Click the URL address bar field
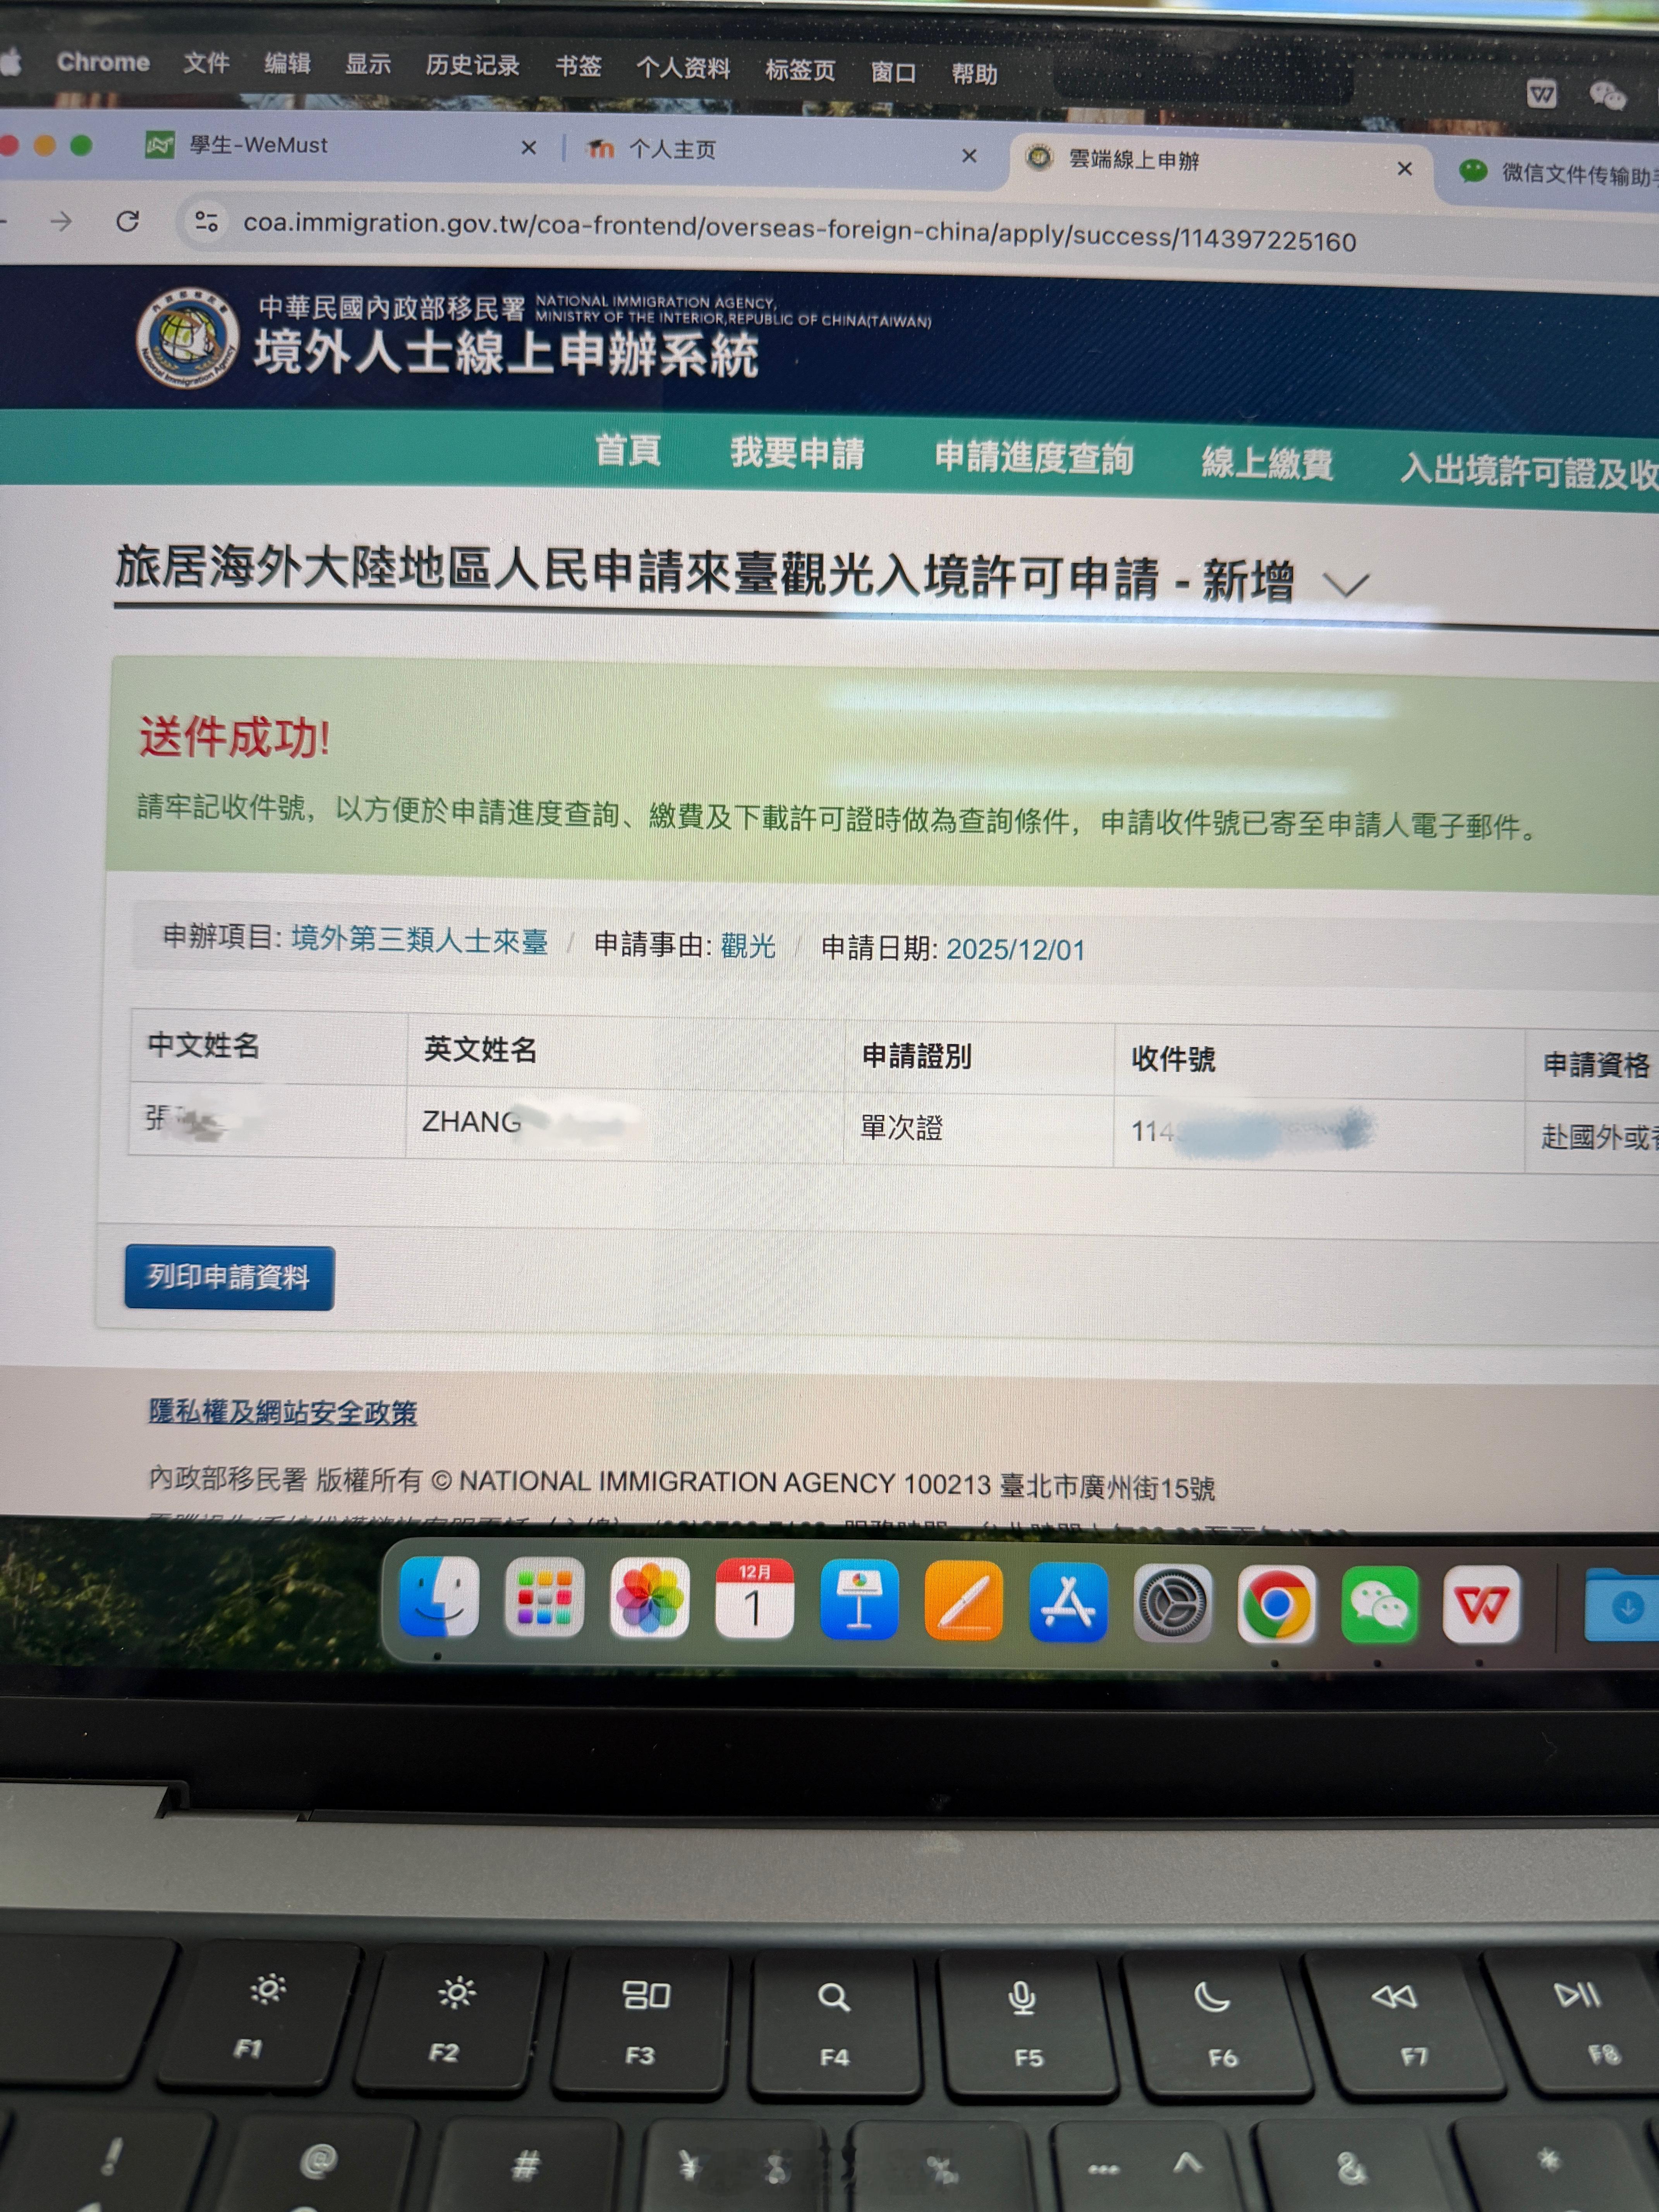 (x=800, y=232)
